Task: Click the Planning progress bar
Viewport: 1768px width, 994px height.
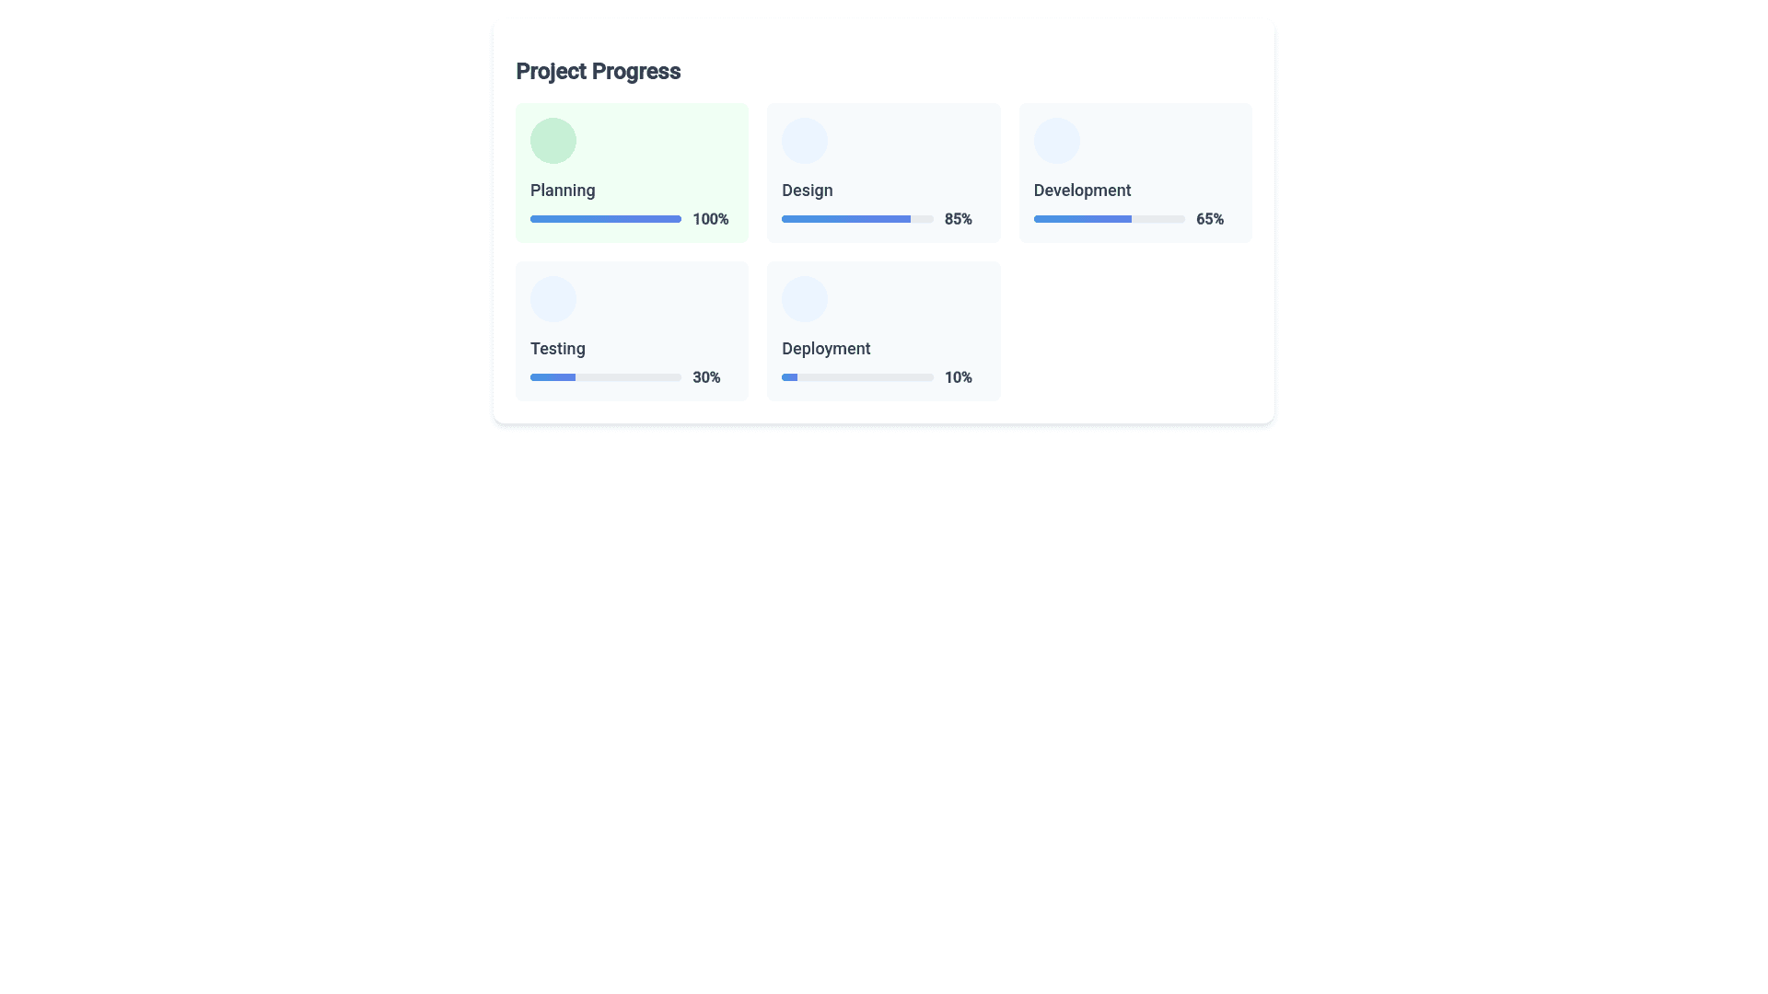Action: (605, 219)
